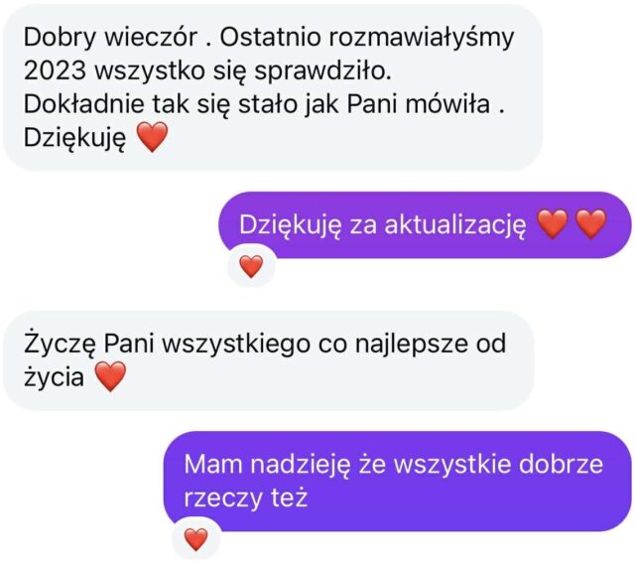Click the heart emoji after 'życia'
Screen dimensions: 635x564
110,376
